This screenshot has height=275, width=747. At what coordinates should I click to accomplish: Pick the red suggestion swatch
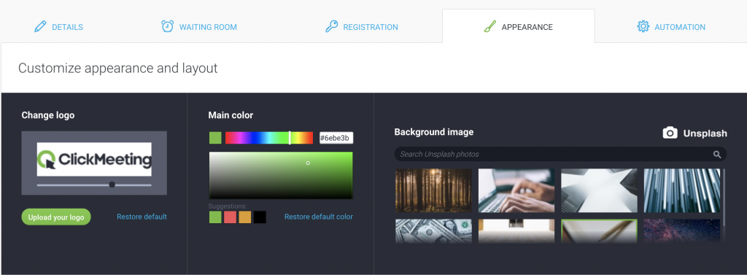coord(230,217)
